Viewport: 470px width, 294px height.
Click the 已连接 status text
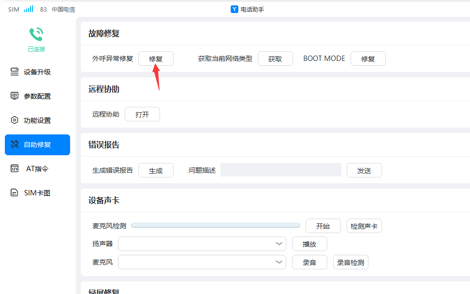(36, 49)
